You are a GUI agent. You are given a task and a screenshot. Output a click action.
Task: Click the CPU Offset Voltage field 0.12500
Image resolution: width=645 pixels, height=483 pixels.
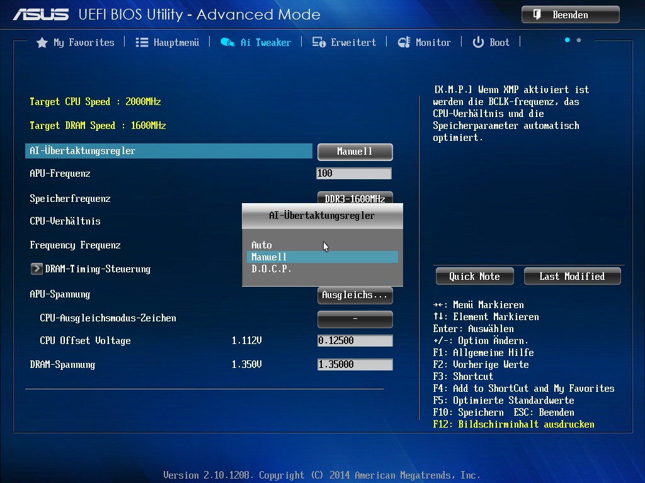355,340
